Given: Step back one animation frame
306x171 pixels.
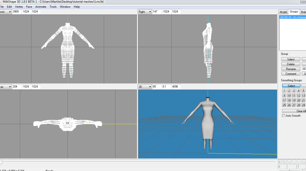Looking at the screenshot, I should (x=294, y=162).
